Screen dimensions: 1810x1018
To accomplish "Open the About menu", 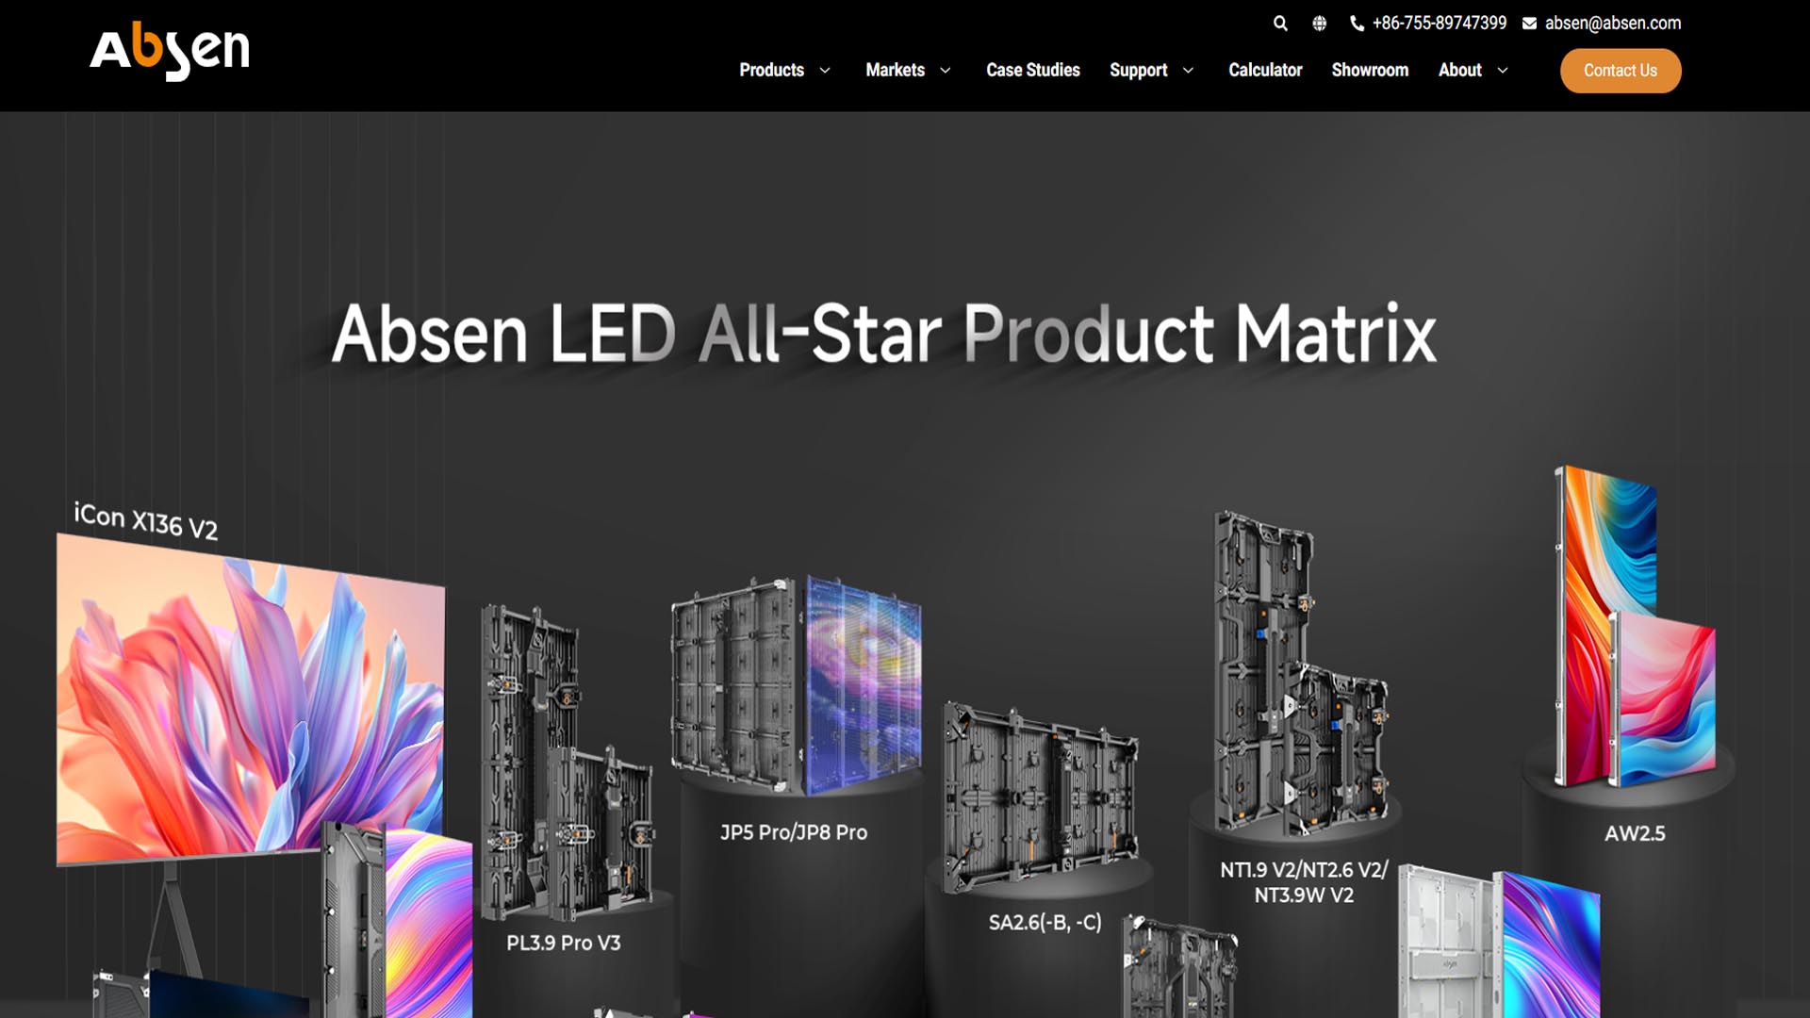I will click(x=1459, y=71).
